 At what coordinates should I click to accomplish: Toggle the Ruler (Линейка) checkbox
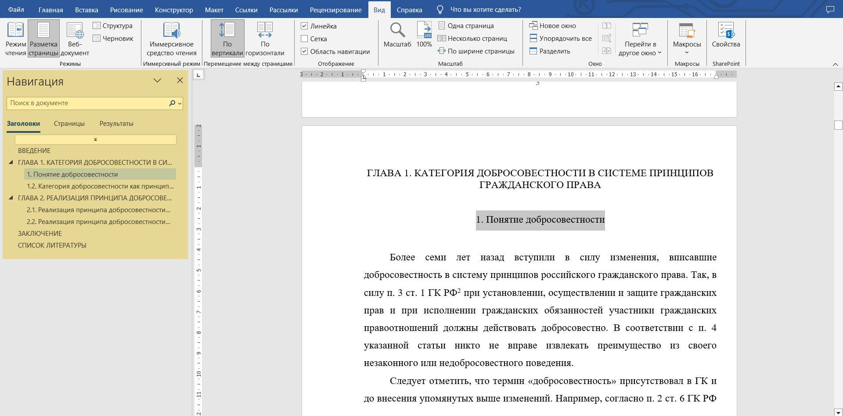pos(304,26)
